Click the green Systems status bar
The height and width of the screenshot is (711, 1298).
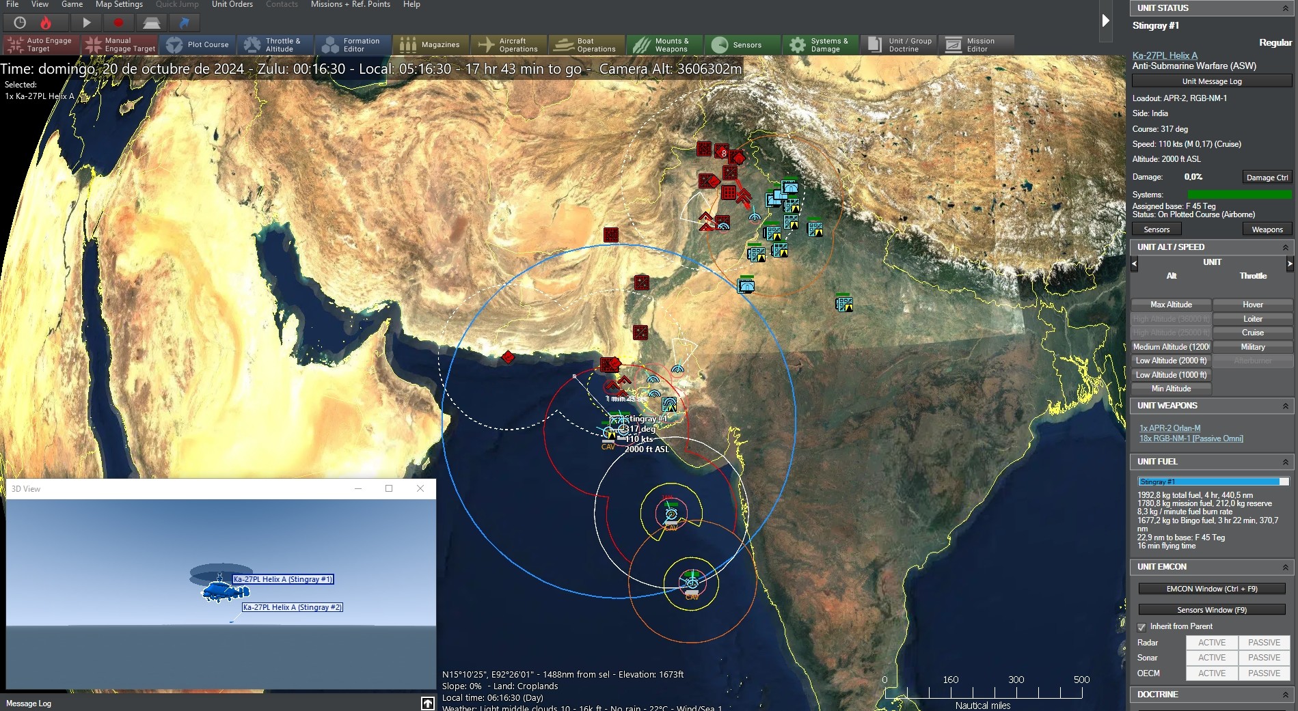point(1239,195)
